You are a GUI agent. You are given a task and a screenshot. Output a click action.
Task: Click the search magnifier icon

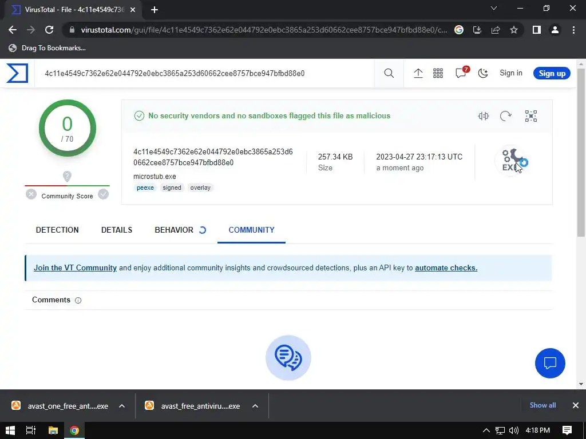(389, 73)
